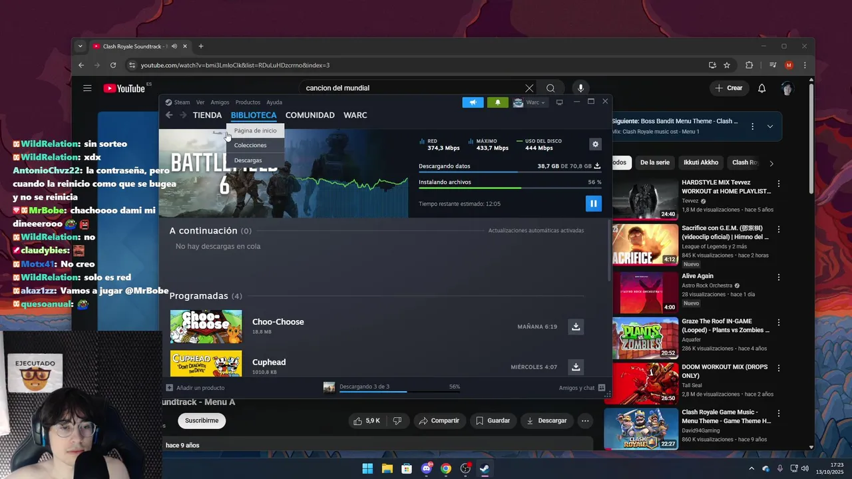Start YouTube voice search microphone

(x=580, y=88)
